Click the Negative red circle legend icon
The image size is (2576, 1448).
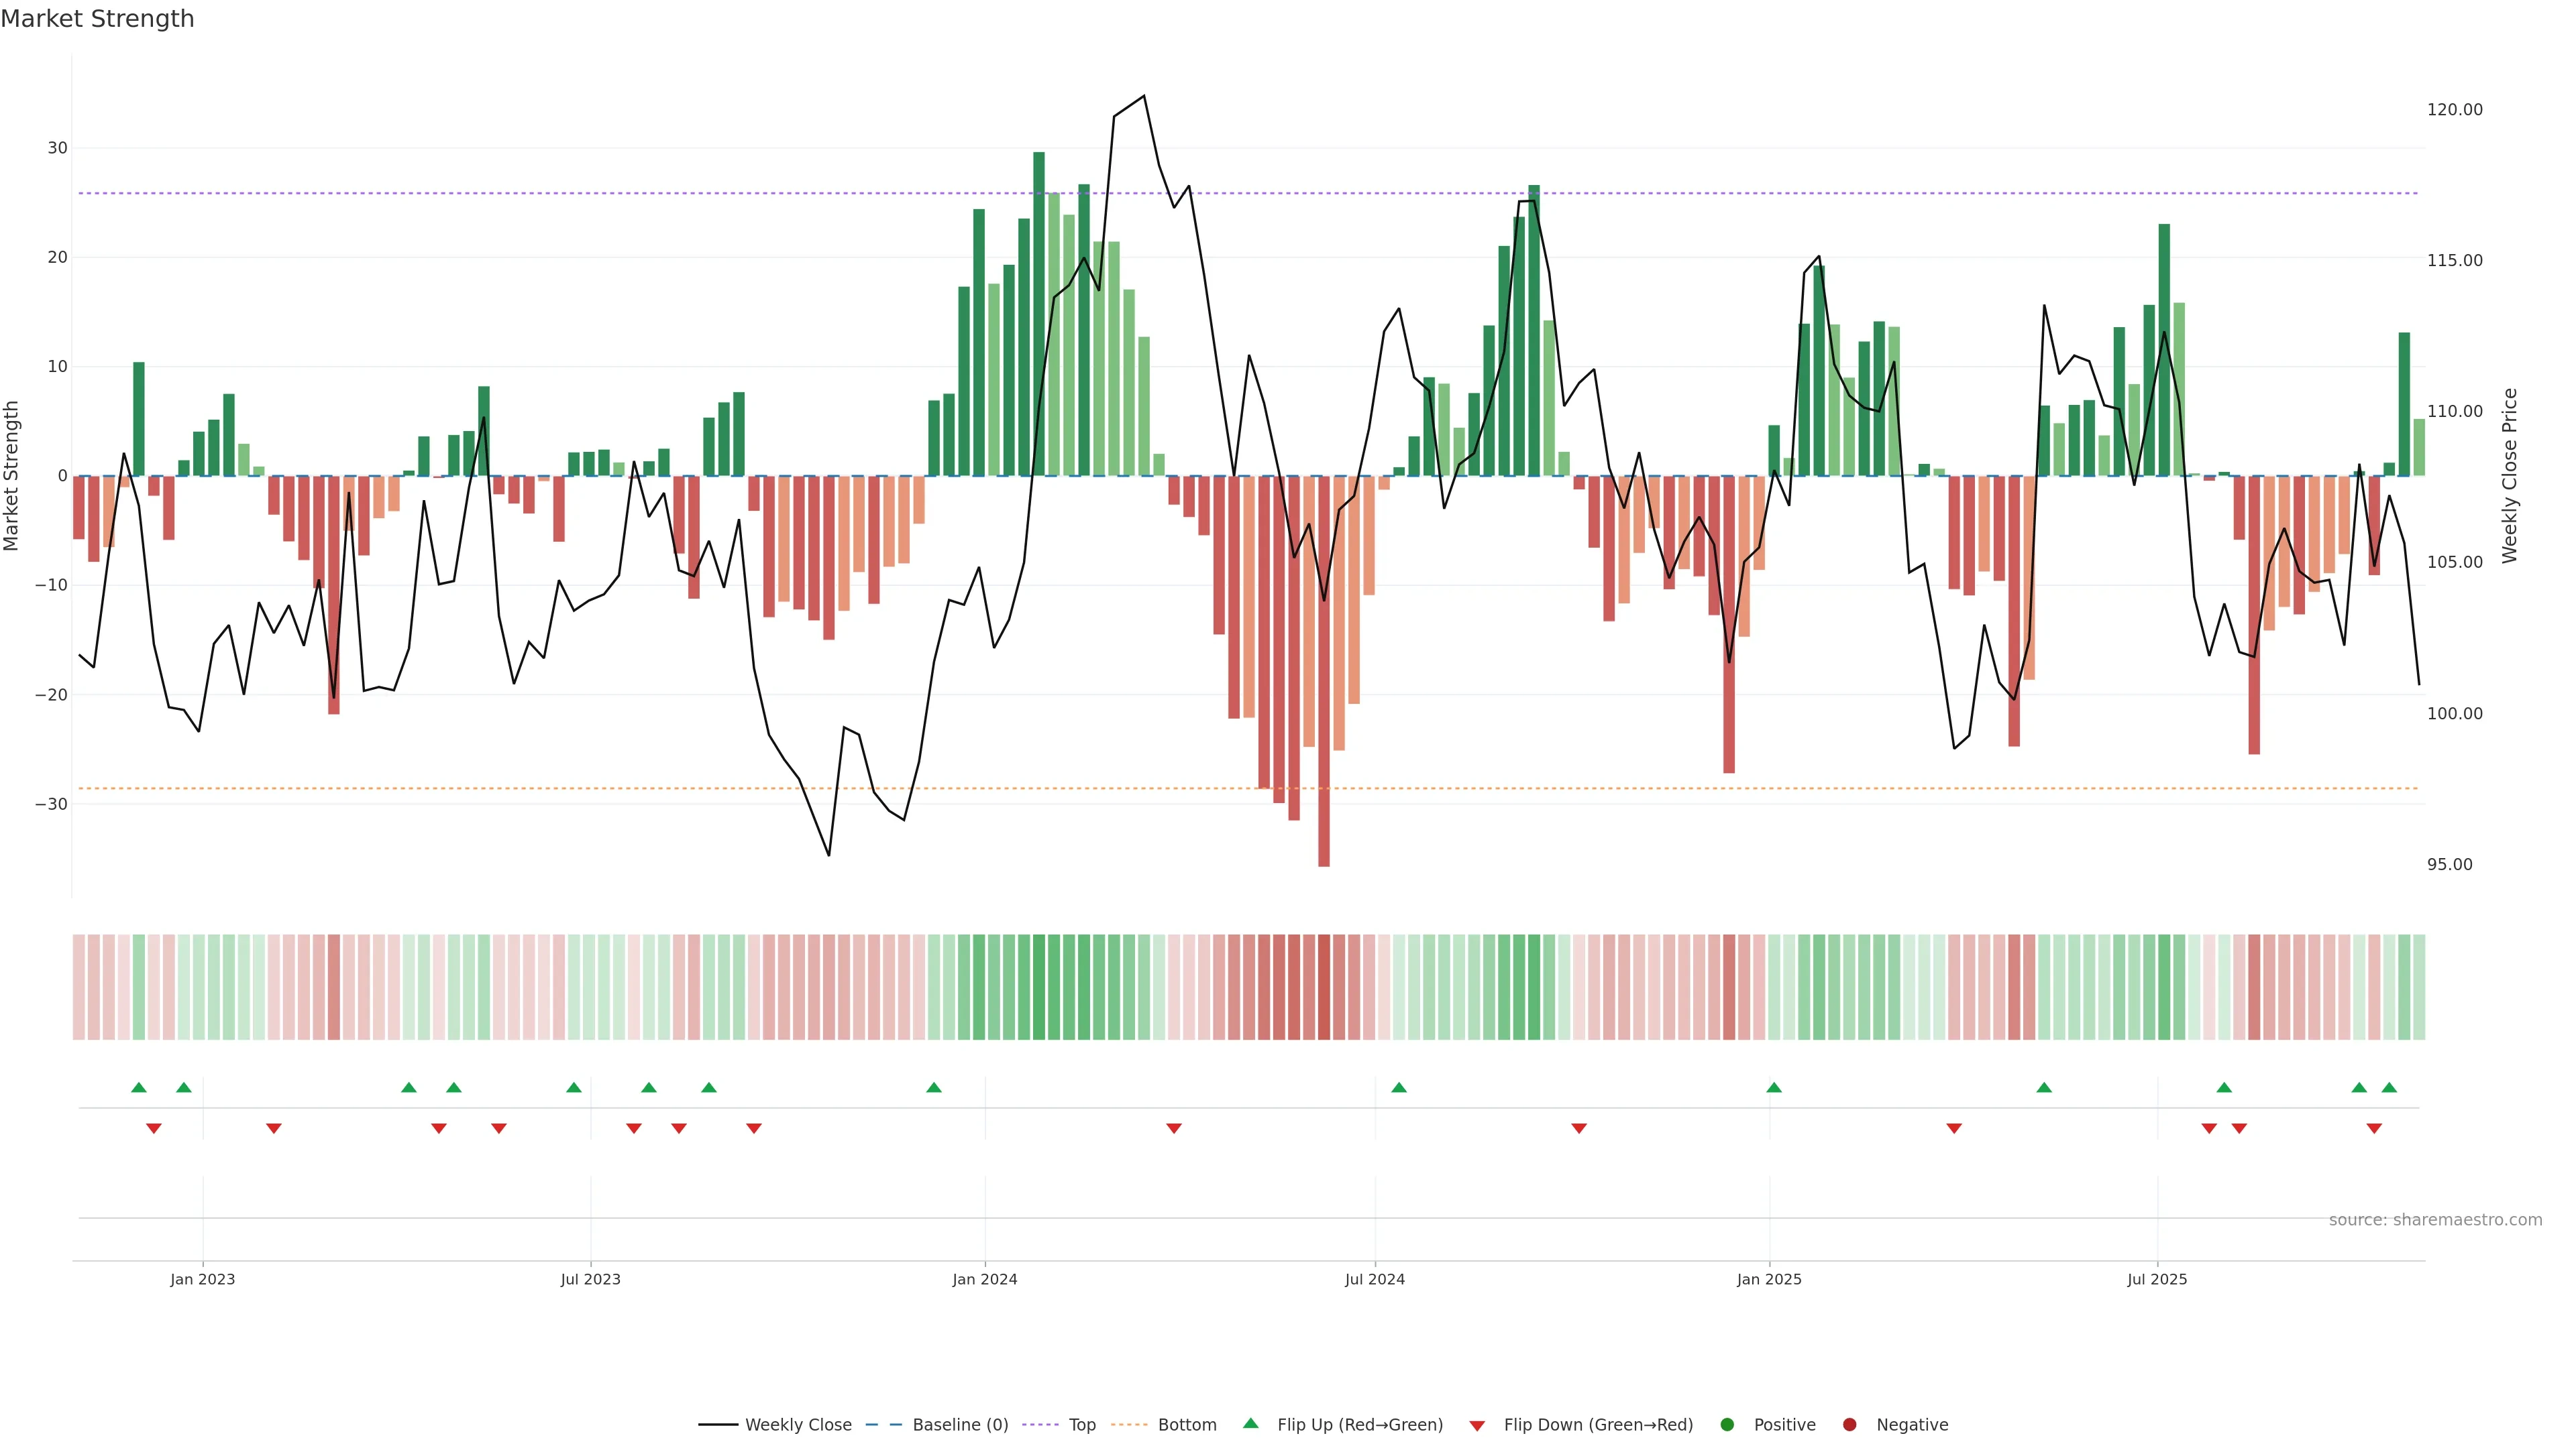point(1849,1424)
